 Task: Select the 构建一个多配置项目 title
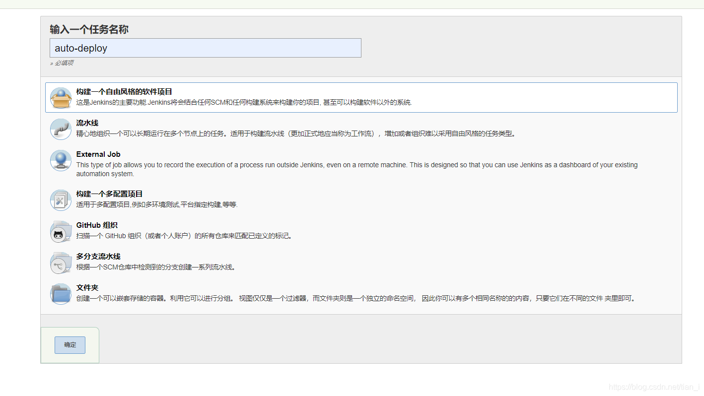[109, 194]
